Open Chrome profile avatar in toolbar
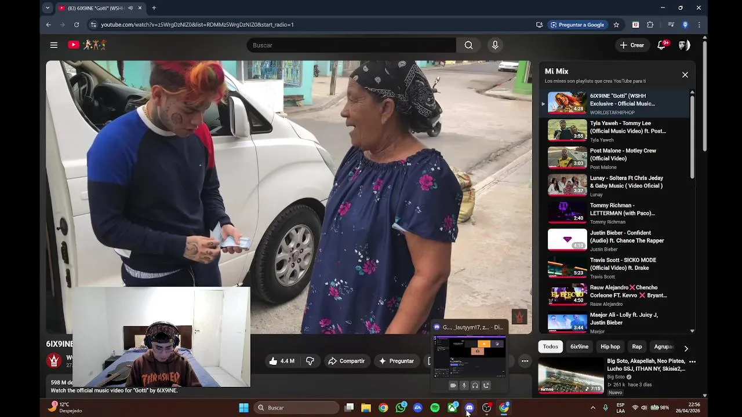Image resolution: width=742 pixels, height=417 pixels. click(685, 25)
